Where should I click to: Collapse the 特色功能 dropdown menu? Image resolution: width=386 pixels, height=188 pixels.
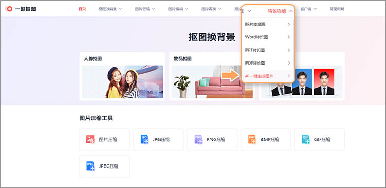pyautogui.click(x=291, y=11)
